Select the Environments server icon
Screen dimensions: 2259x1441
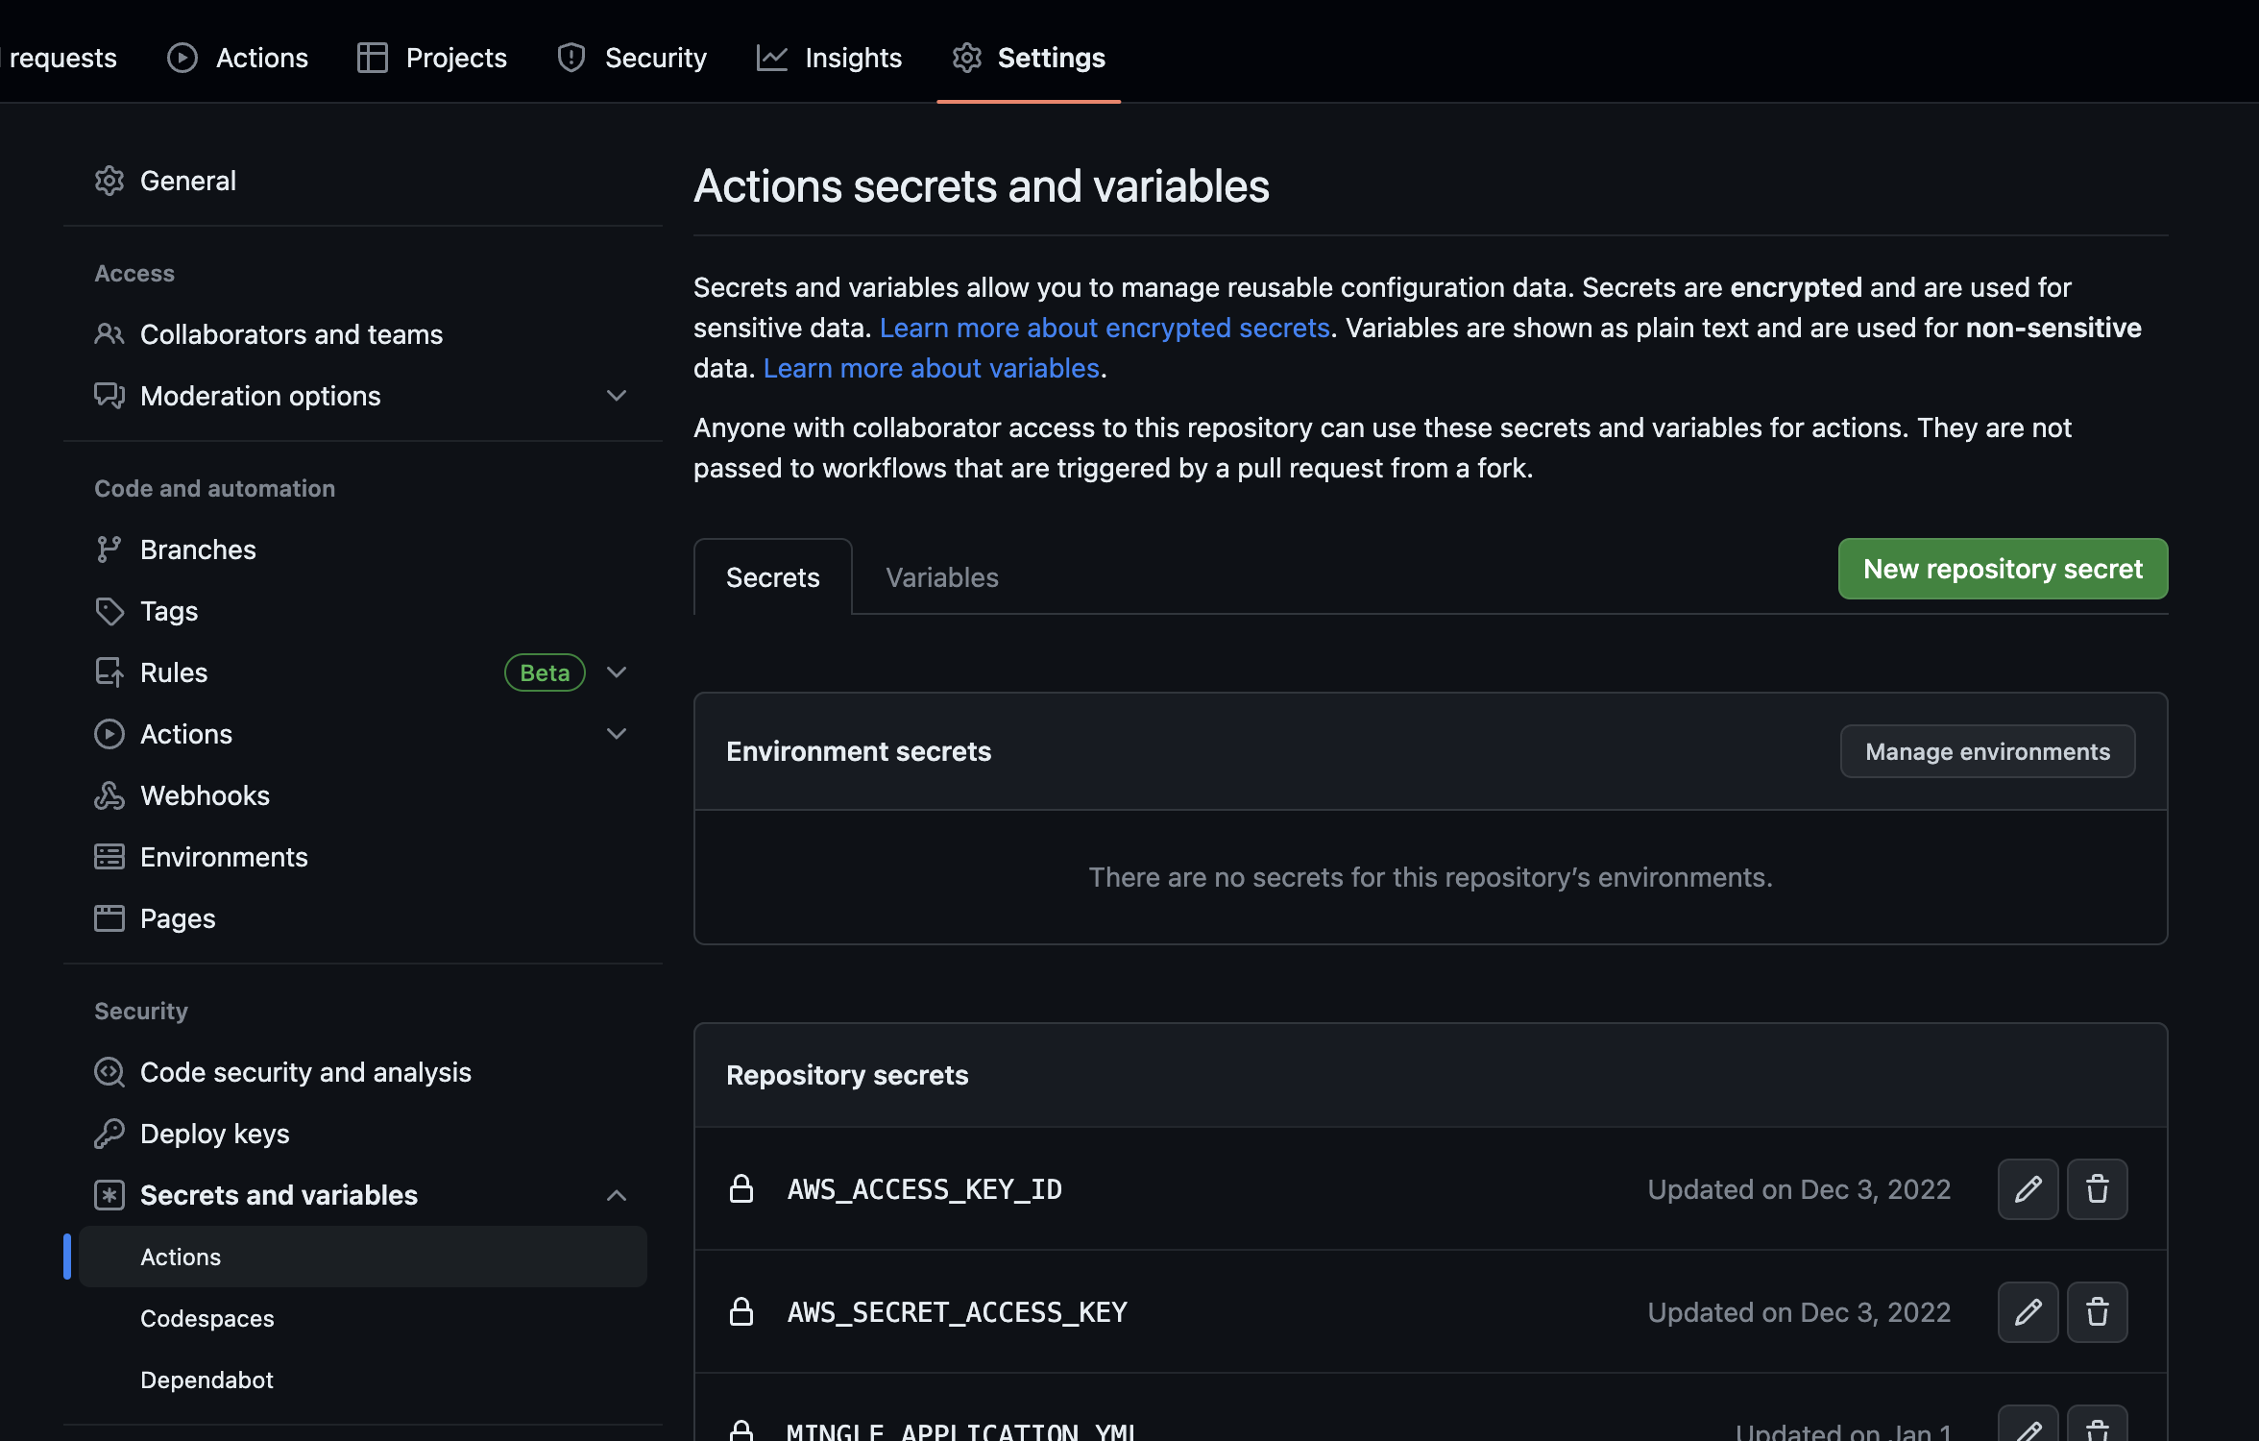pos(109,857)
